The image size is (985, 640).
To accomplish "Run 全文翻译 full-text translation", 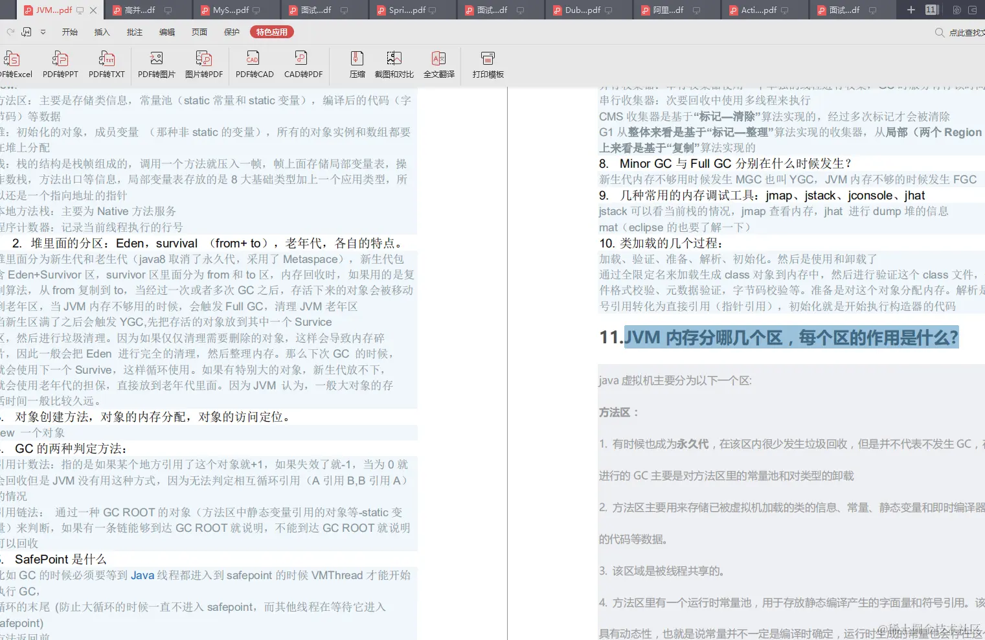I will pos(438,65).
